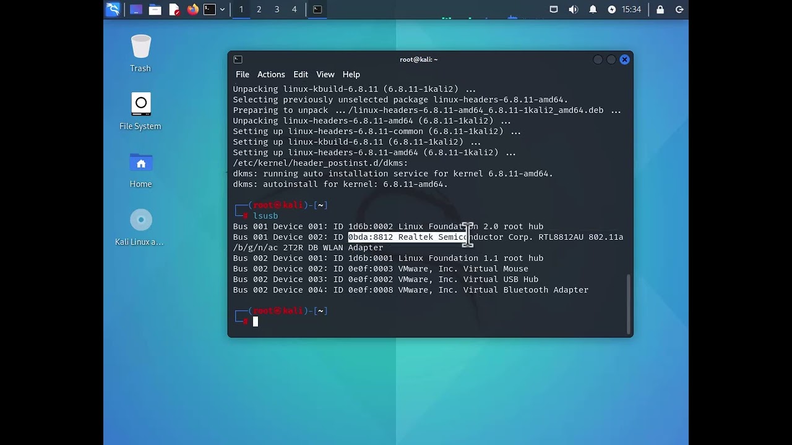792x445 pixels.
Task: Close the root@kali terminal window
Action: pyautogui.click(x=624, y=59)
